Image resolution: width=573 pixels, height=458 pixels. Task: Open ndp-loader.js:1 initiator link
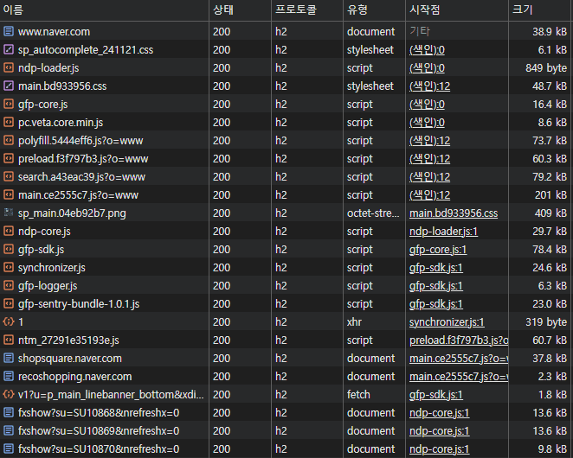coord(443,232)
